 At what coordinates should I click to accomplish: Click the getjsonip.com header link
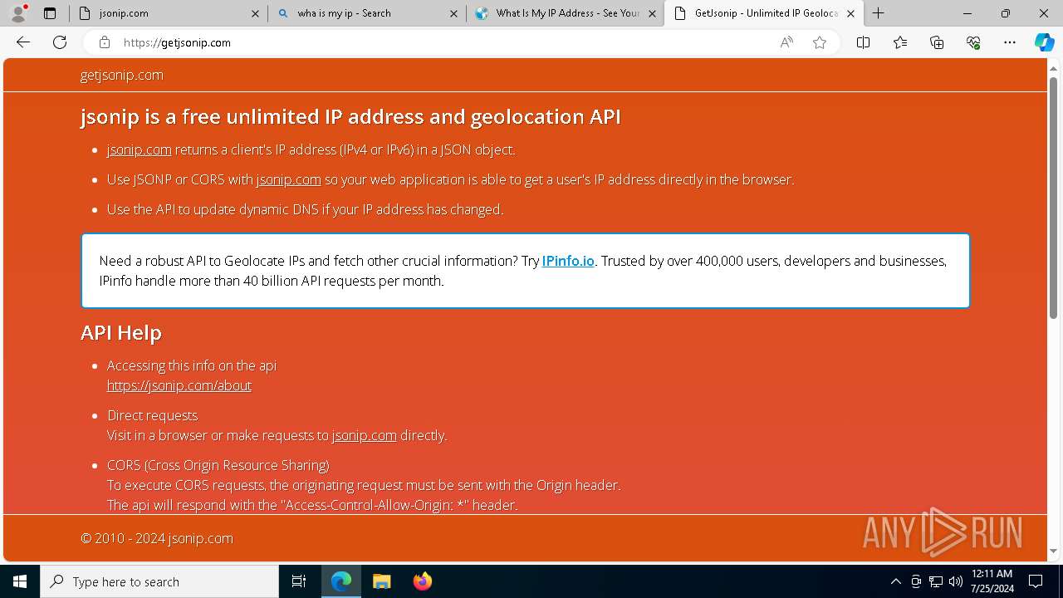pyautogui.click(x=122, y=75)
